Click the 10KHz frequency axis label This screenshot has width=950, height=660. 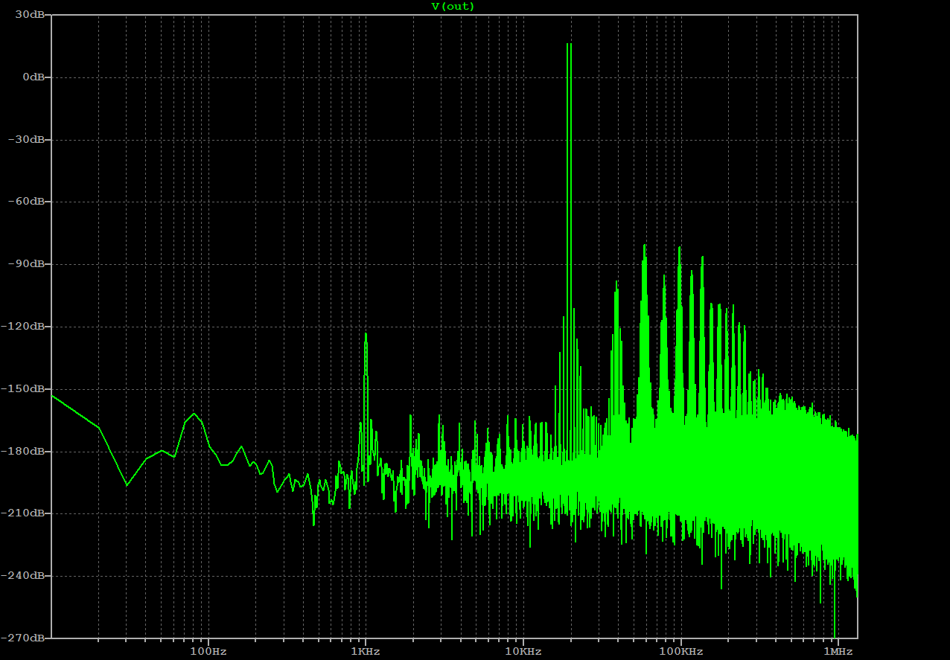(523, 651)
